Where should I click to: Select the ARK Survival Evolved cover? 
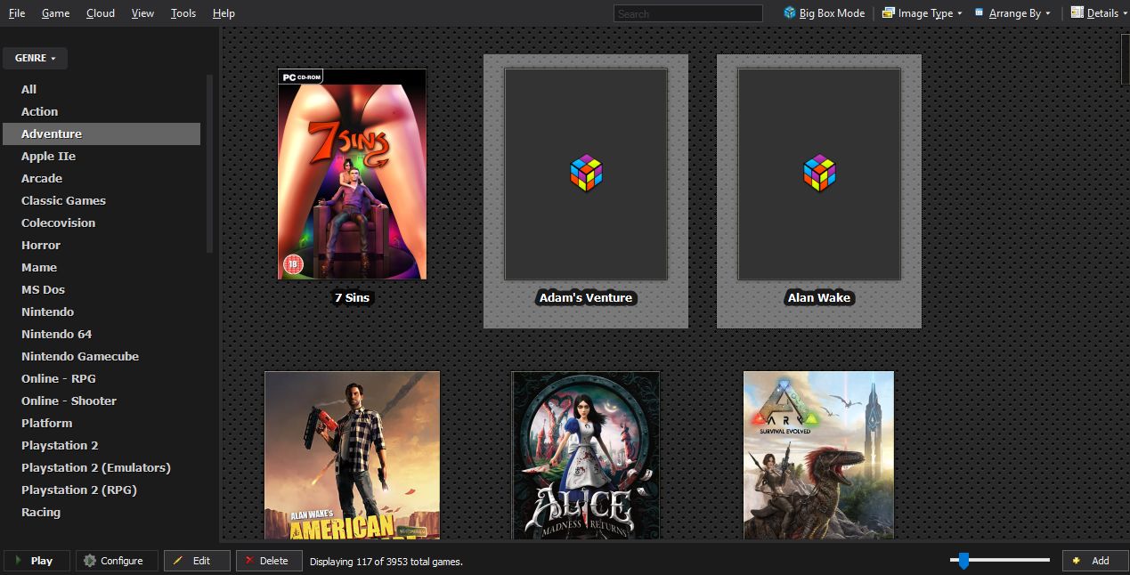click(x=819, y=455)
